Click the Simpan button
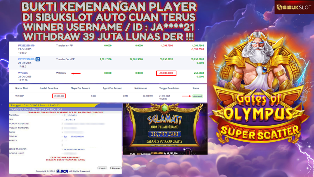The height and width of the screenshot is (177, 314). click(x=116, y=168)
